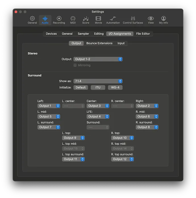Switch to the Devices tab
Image resolution: width=196 pixels, height=198 pixels.
click(x=51, y=34)
